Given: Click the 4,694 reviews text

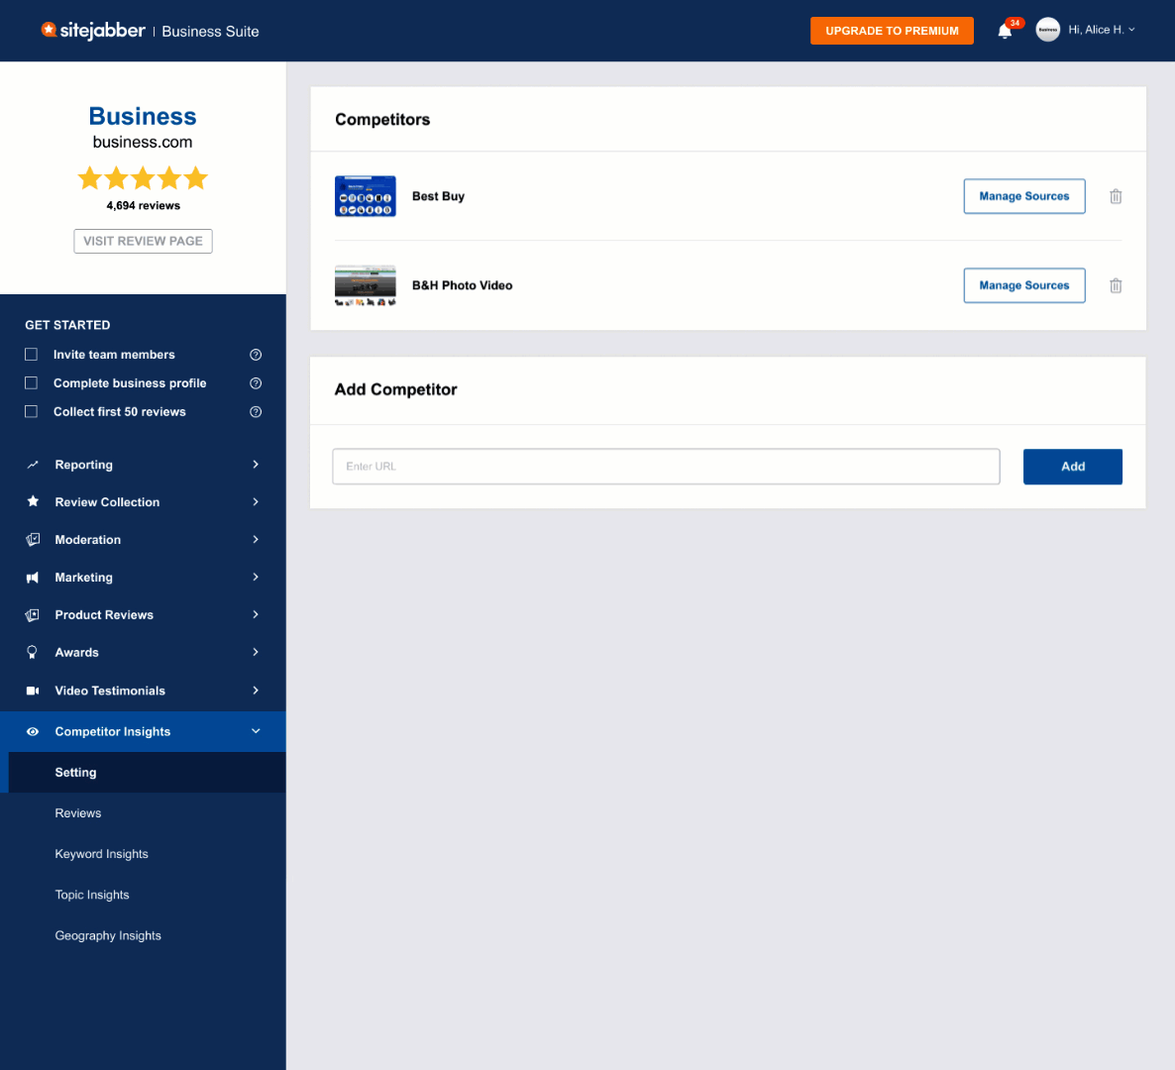Looking at the screenshot, I should click(143, 205).
